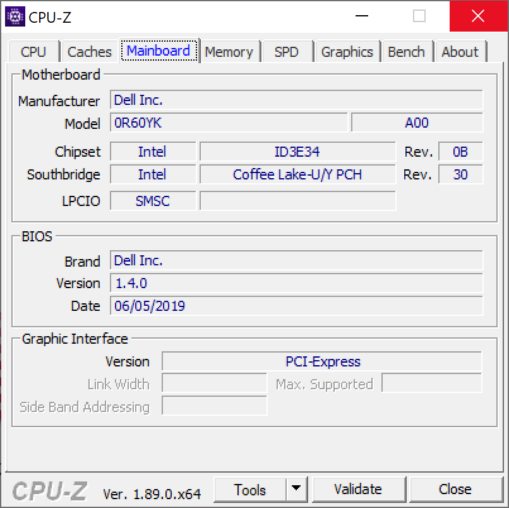509x508 pixels.
Task: Click the Close button at bottom
Action: (455, 490)
